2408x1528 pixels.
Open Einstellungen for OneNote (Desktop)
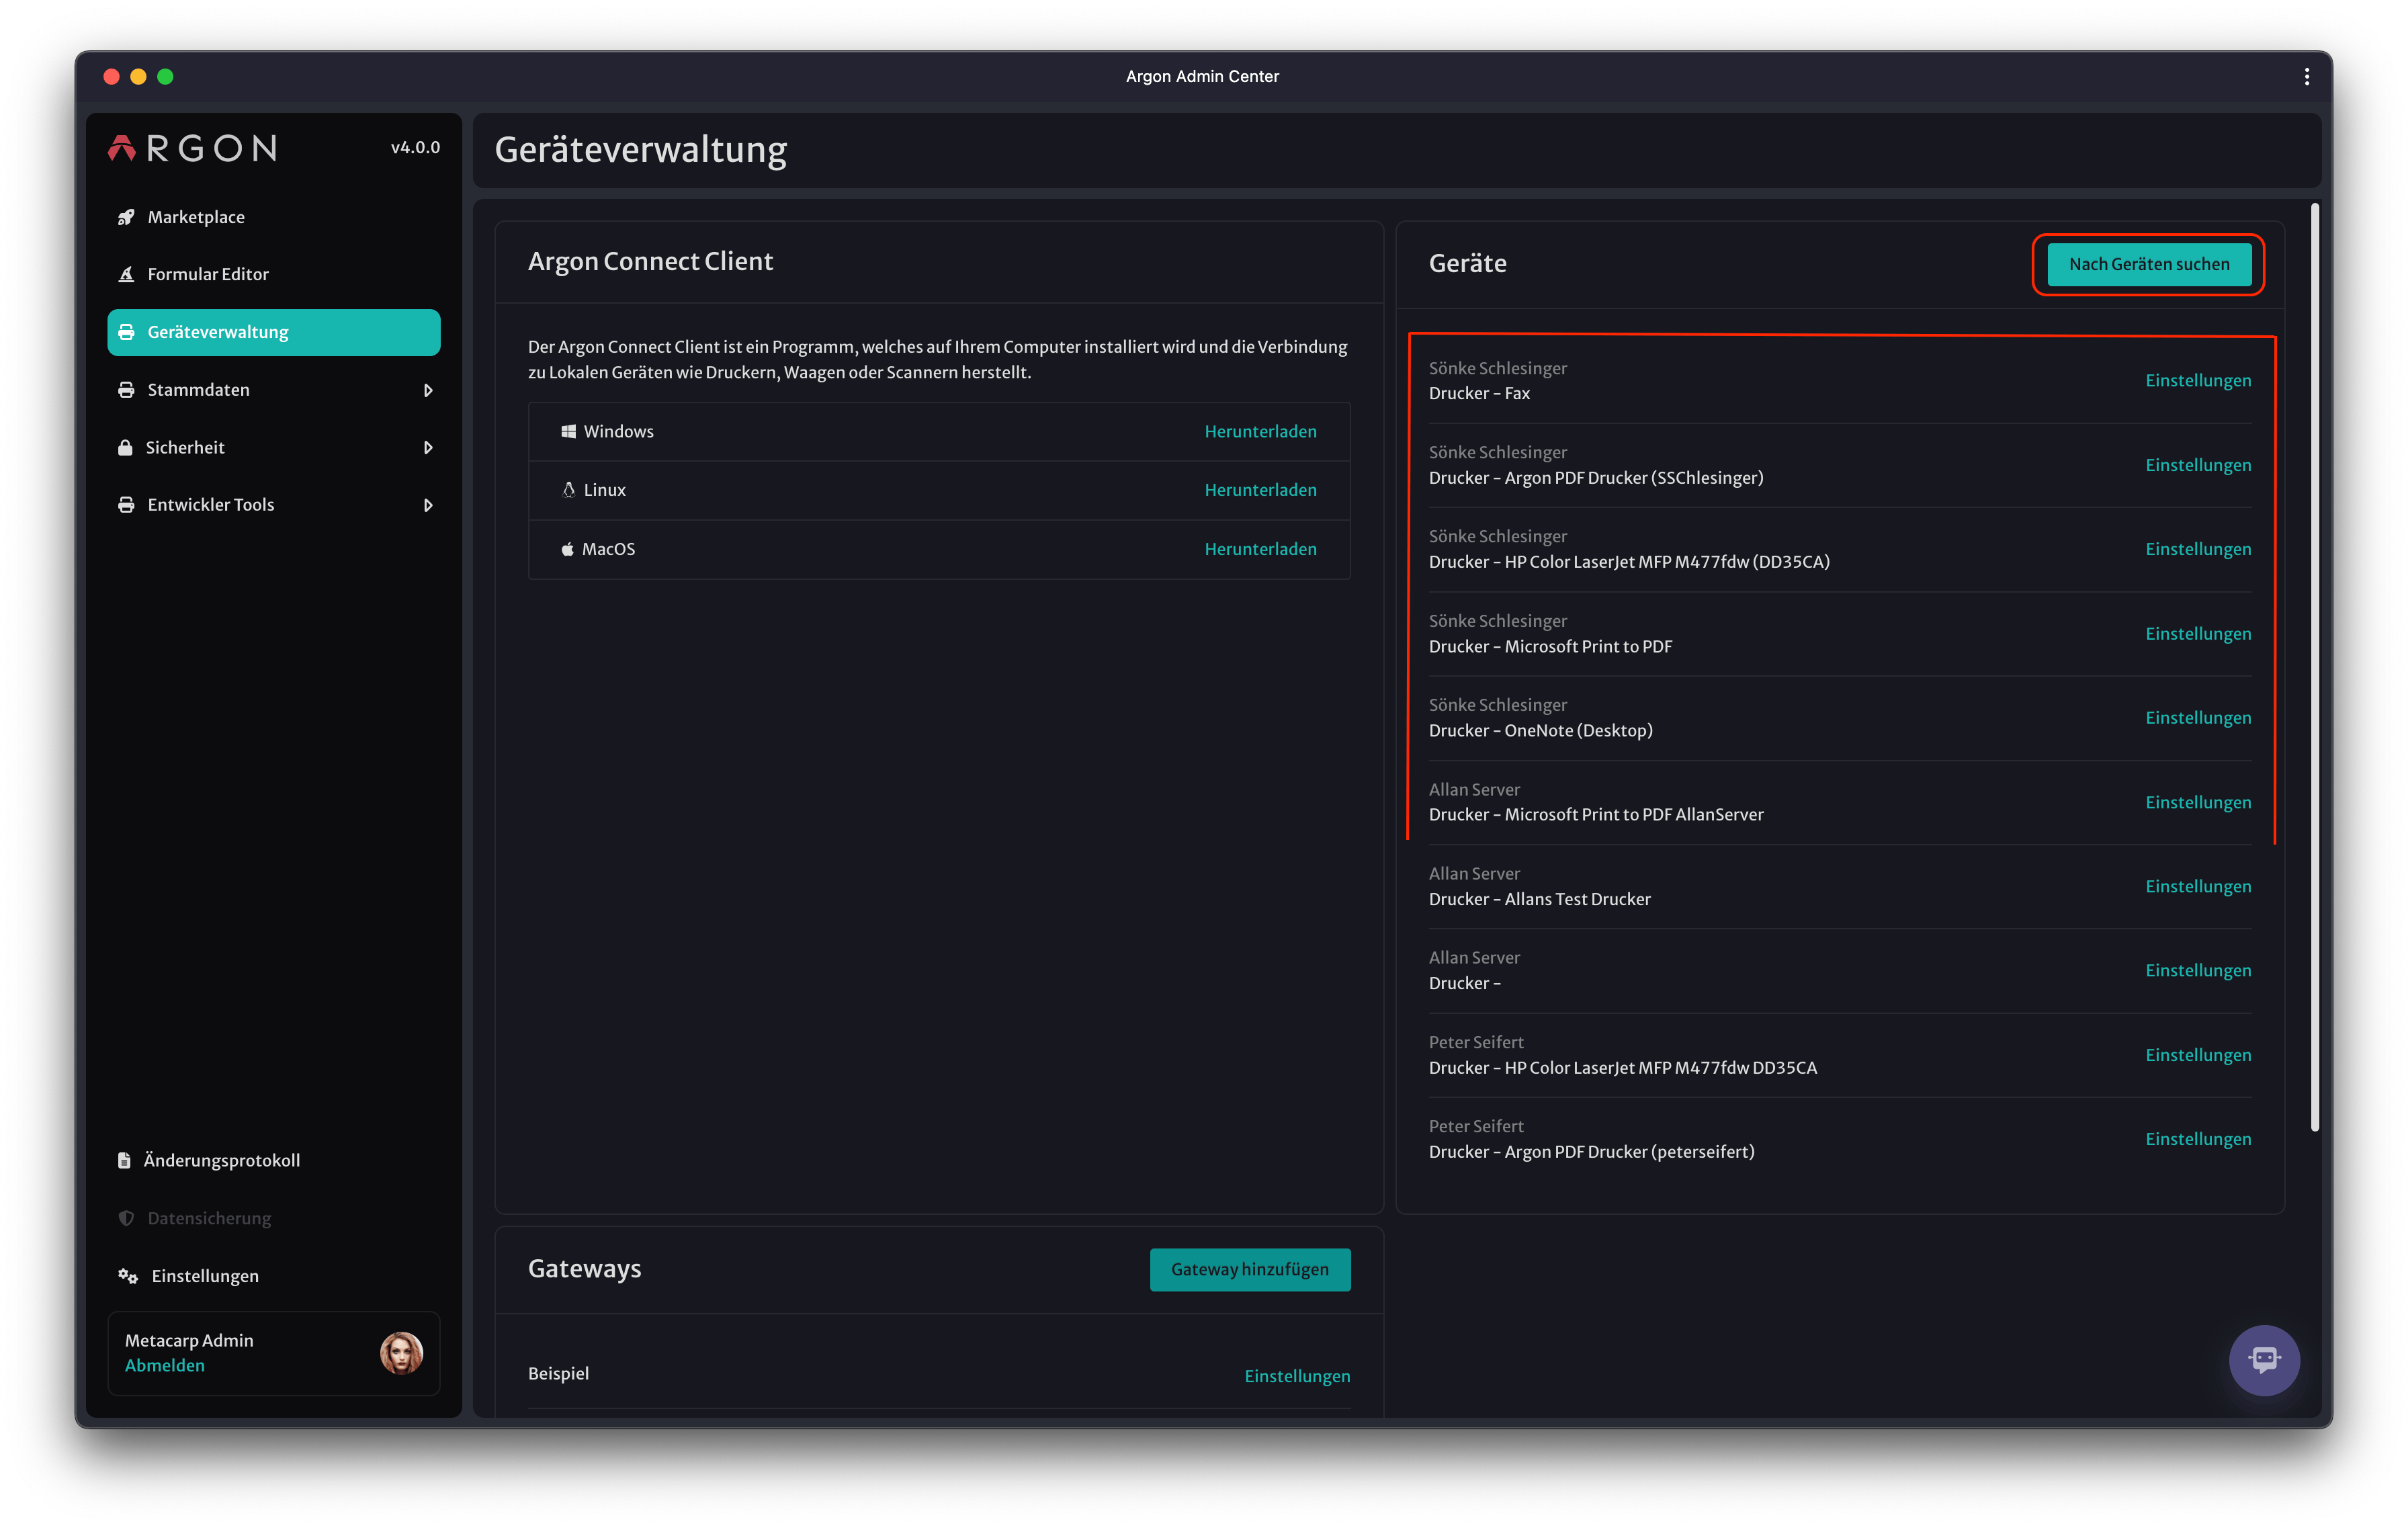point(2198,718)
